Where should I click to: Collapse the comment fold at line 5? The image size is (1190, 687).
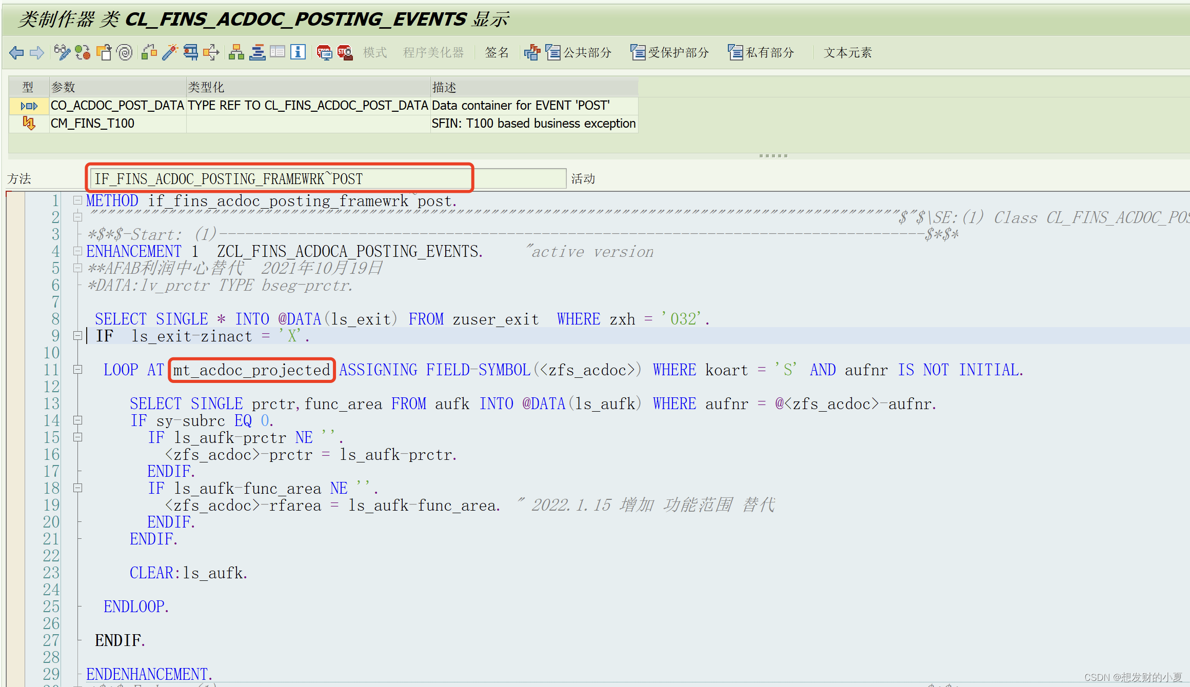point(77,268)
